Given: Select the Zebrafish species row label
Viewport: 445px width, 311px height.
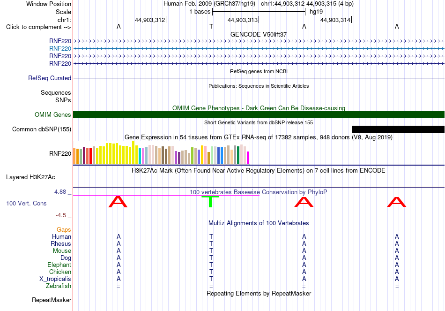Looking at the screenshot, I should tap(59, 286).
